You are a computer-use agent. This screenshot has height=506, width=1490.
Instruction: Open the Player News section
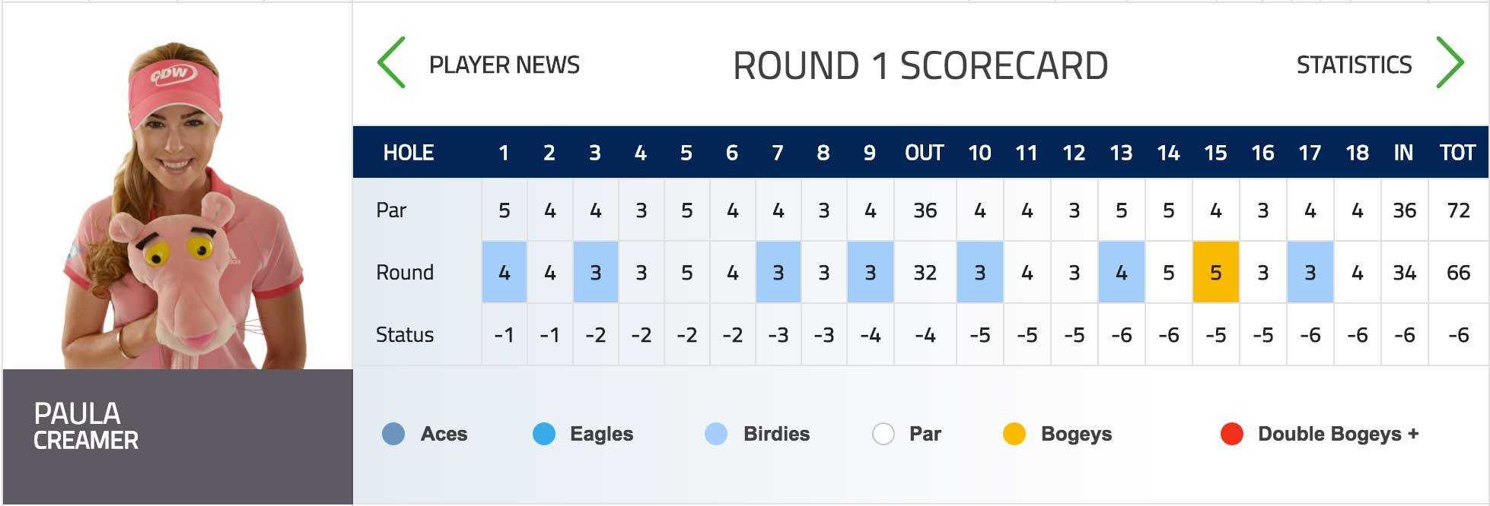coord(505,65)
